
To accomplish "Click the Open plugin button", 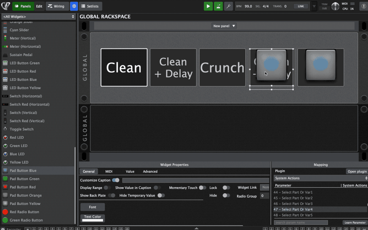I will 357,172.
